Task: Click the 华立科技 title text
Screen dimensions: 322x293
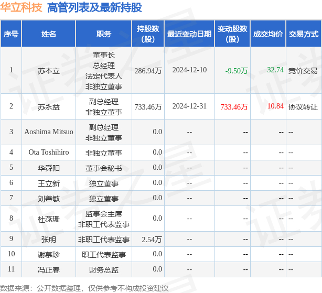Action: (21, 7)
